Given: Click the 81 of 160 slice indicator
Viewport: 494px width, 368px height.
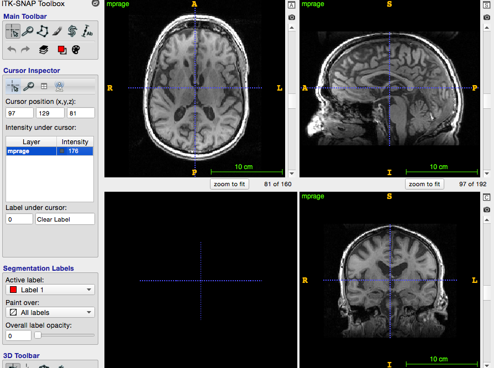Looking at the screenshot, I should tap(277, 184).
